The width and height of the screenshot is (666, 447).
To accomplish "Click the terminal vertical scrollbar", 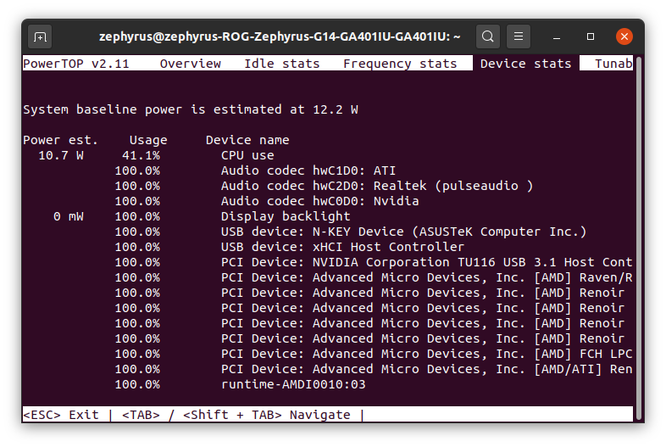I will 638,238.
